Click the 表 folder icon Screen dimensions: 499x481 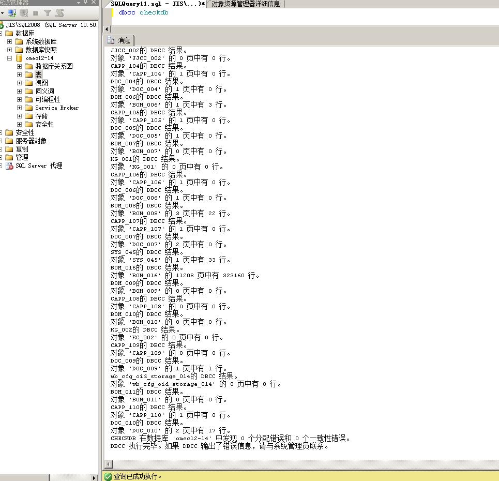(x=29, y=74)
